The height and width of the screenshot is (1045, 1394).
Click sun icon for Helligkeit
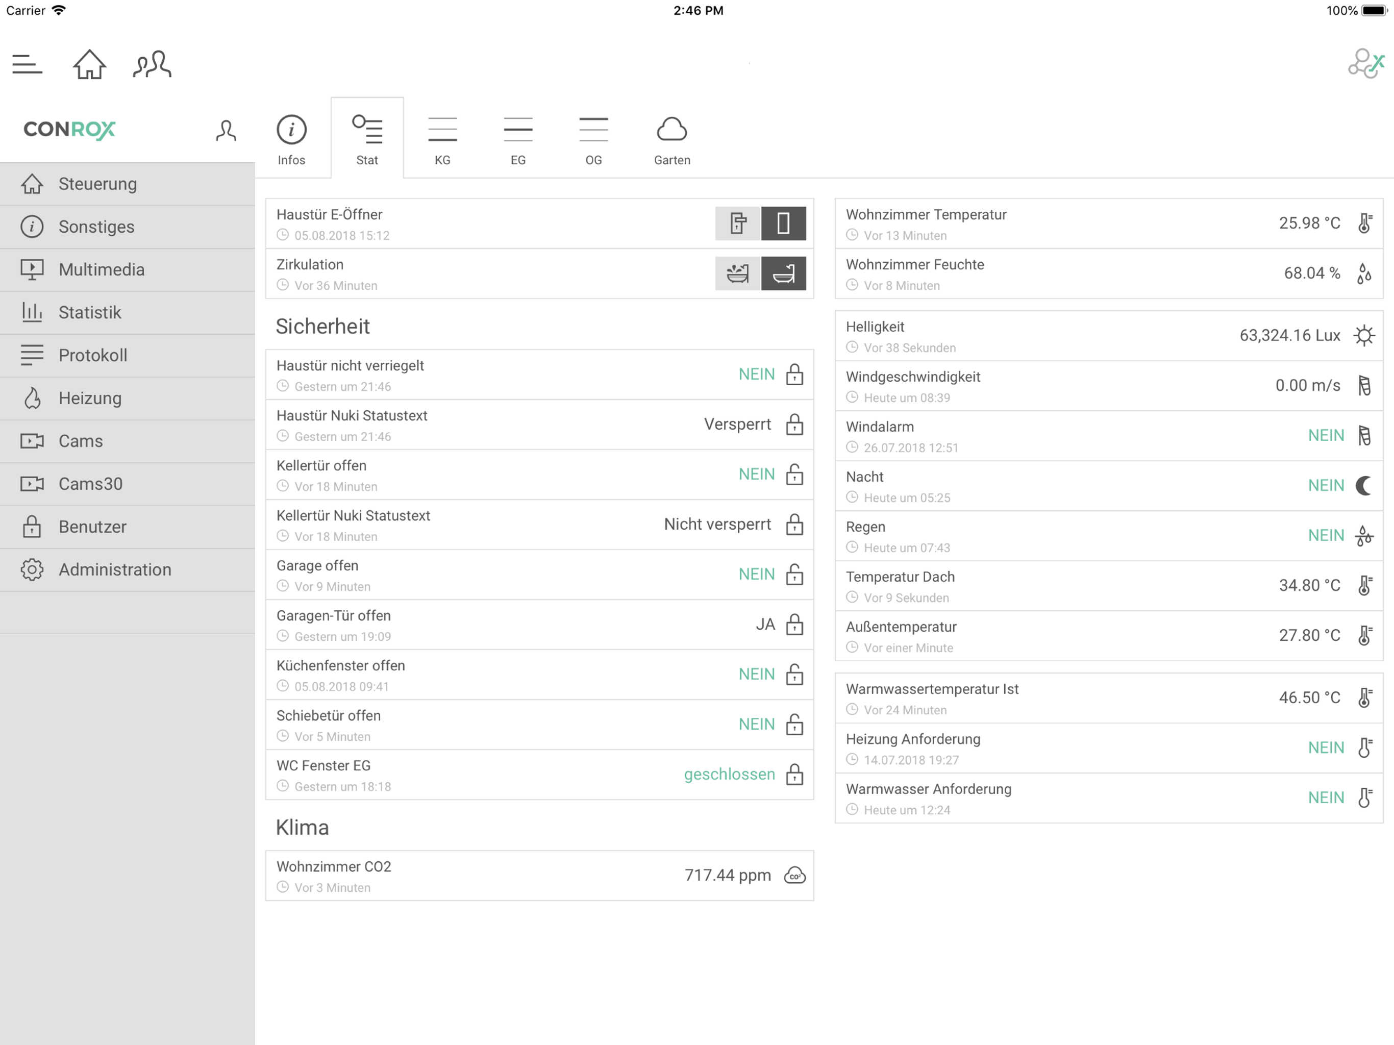pos(1364,335)
